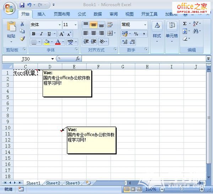213x194 pixels.
Task: Center text horizontally
Action: (94, 33)
